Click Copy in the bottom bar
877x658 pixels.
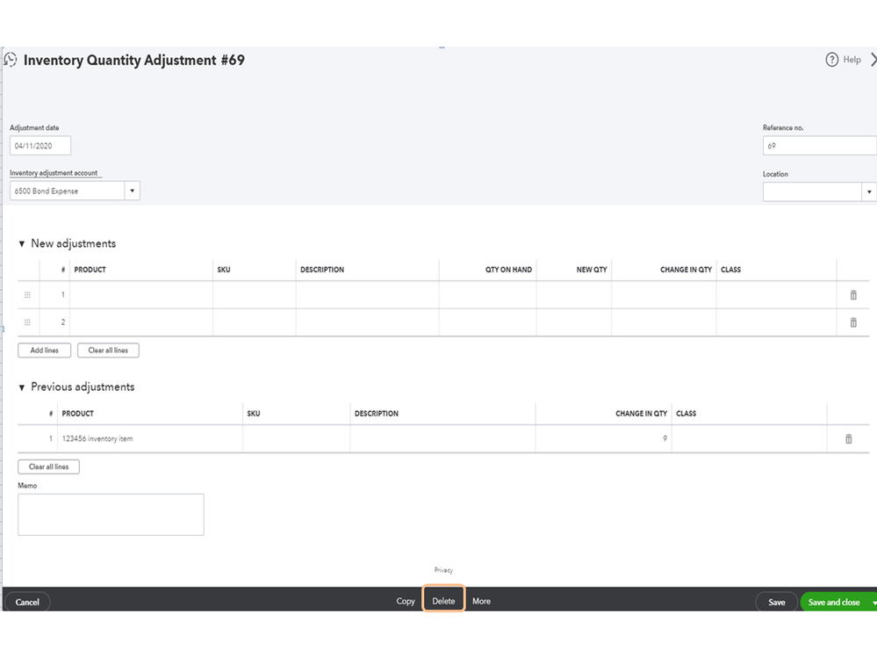(x=406, y=601)
